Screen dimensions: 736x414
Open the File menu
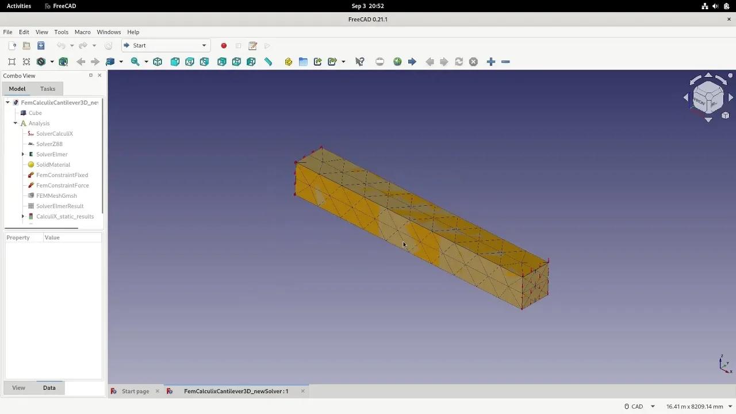tap(7, 32)
